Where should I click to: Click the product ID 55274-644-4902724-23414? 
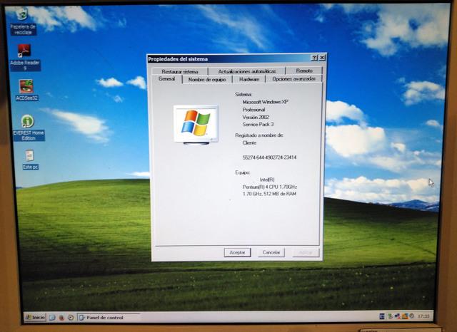(269, 157)
